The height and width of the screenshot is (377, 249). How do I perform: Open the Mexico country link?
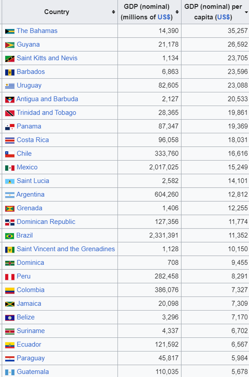coord(27,167)
